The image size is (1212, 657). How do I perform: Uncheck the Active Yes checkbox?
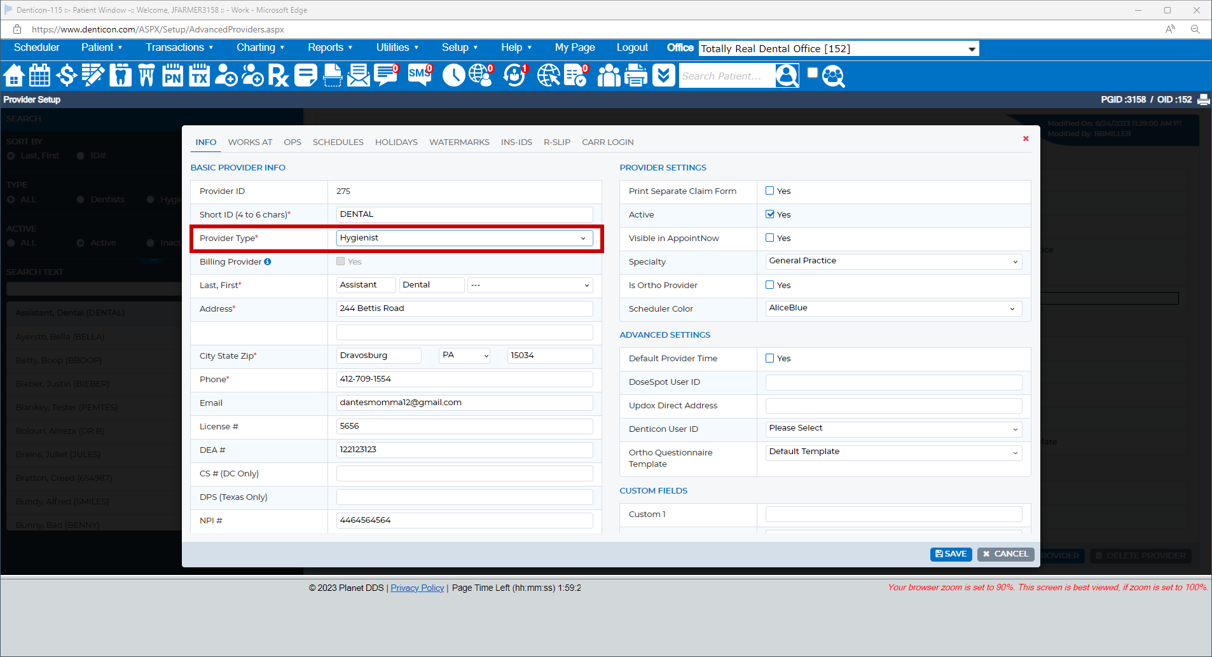pyautogui.click(x=769, y=214)
